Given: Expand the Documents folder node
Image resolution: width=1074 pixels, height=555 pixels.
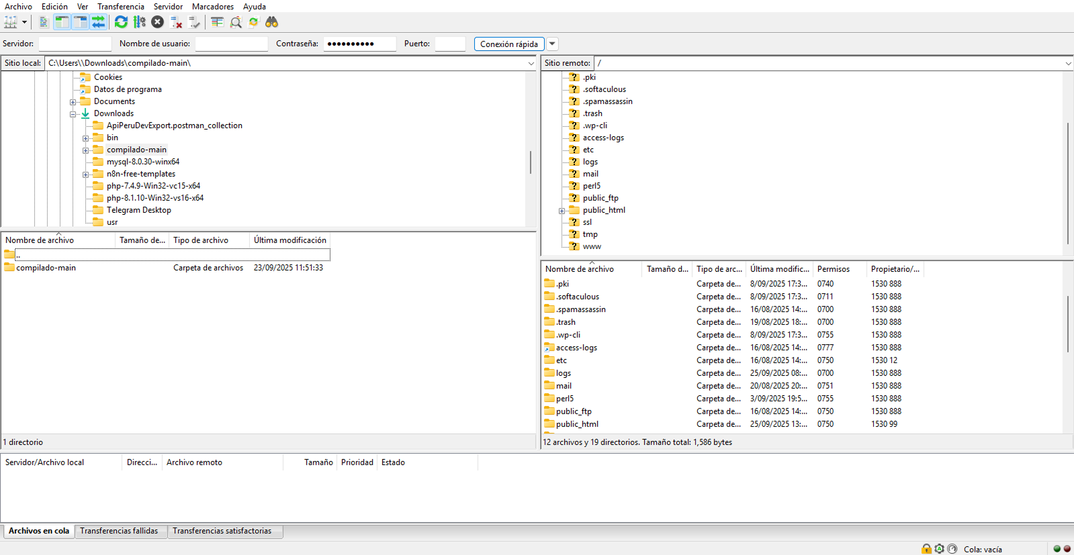Looking at the screenshot, I should (73, 102).
